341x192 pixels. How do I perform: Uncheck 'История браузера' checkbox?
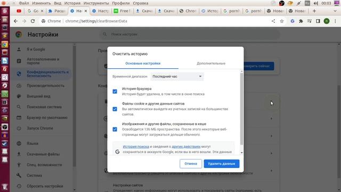pos(115,91)
